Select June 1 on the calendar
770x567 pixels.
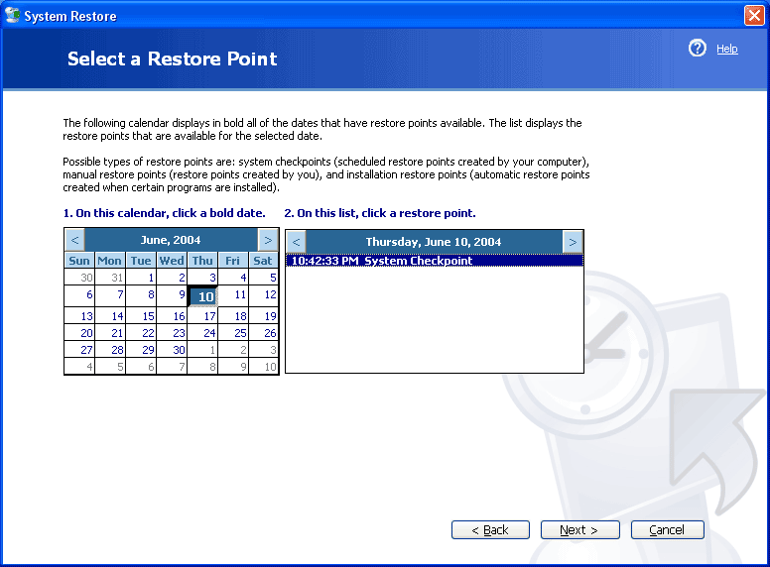point(141,278)
